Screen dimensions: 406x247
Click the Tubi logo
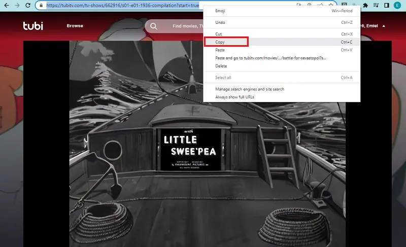coord(33,25)
